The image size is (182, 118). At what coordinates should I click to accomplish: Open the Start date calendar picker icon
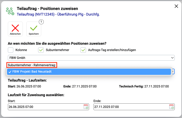pyautogui.click(x=86, y=107)
